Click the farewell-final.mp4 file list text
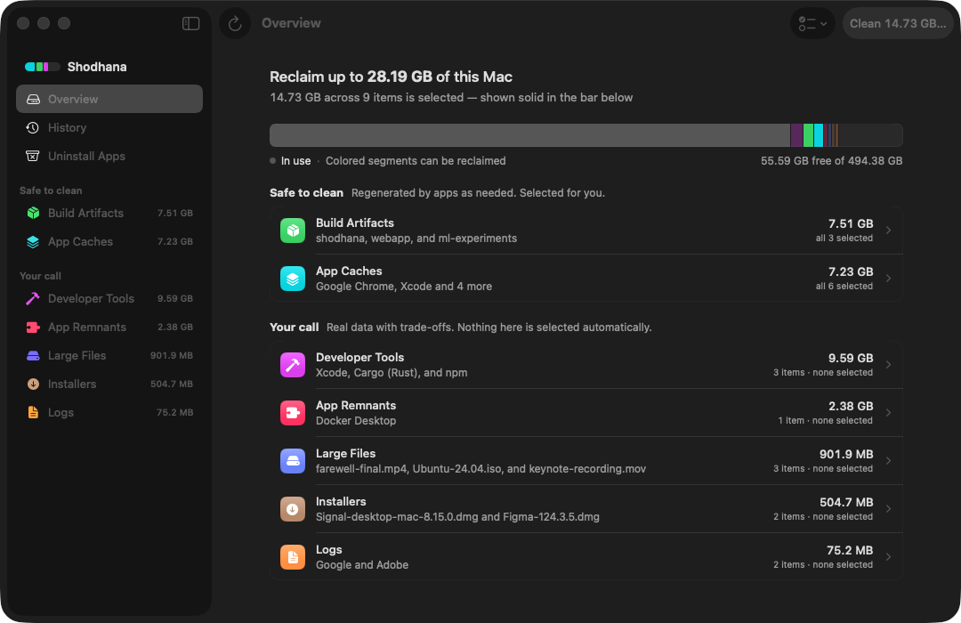 (x=481, y=469)
